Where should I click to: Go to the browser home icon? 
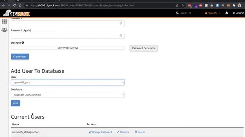click(20, 5)
